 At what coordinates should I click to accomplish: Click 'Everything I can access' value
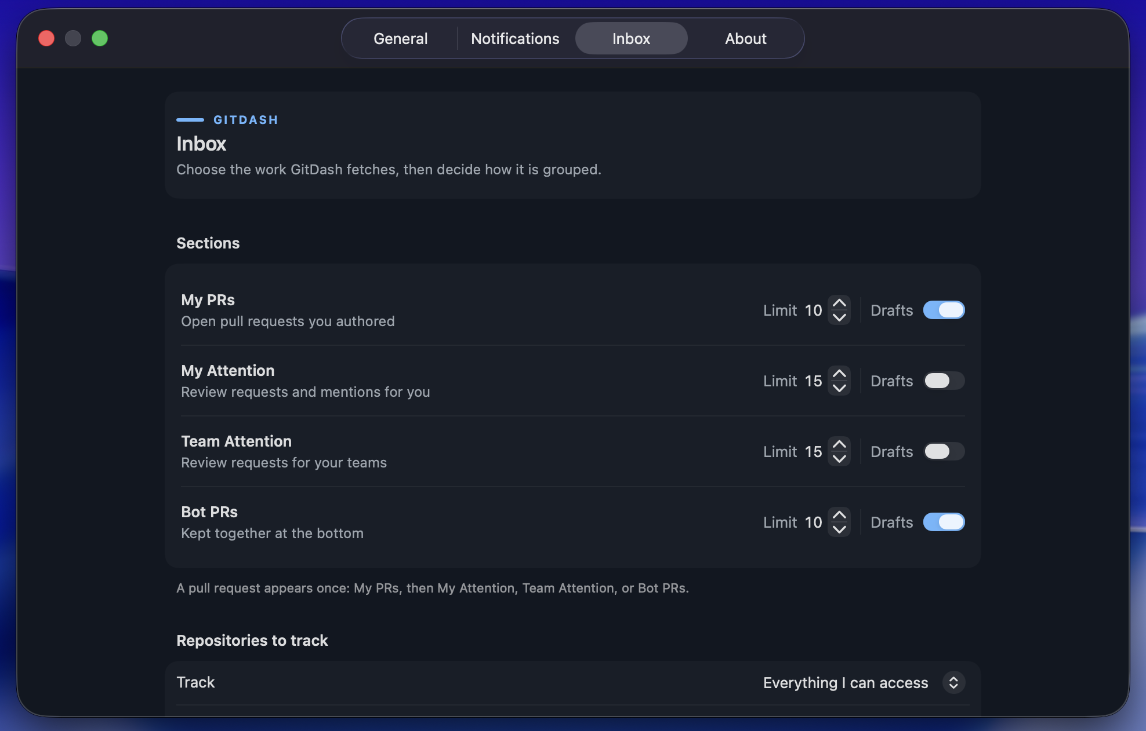[x=846, y=683]
